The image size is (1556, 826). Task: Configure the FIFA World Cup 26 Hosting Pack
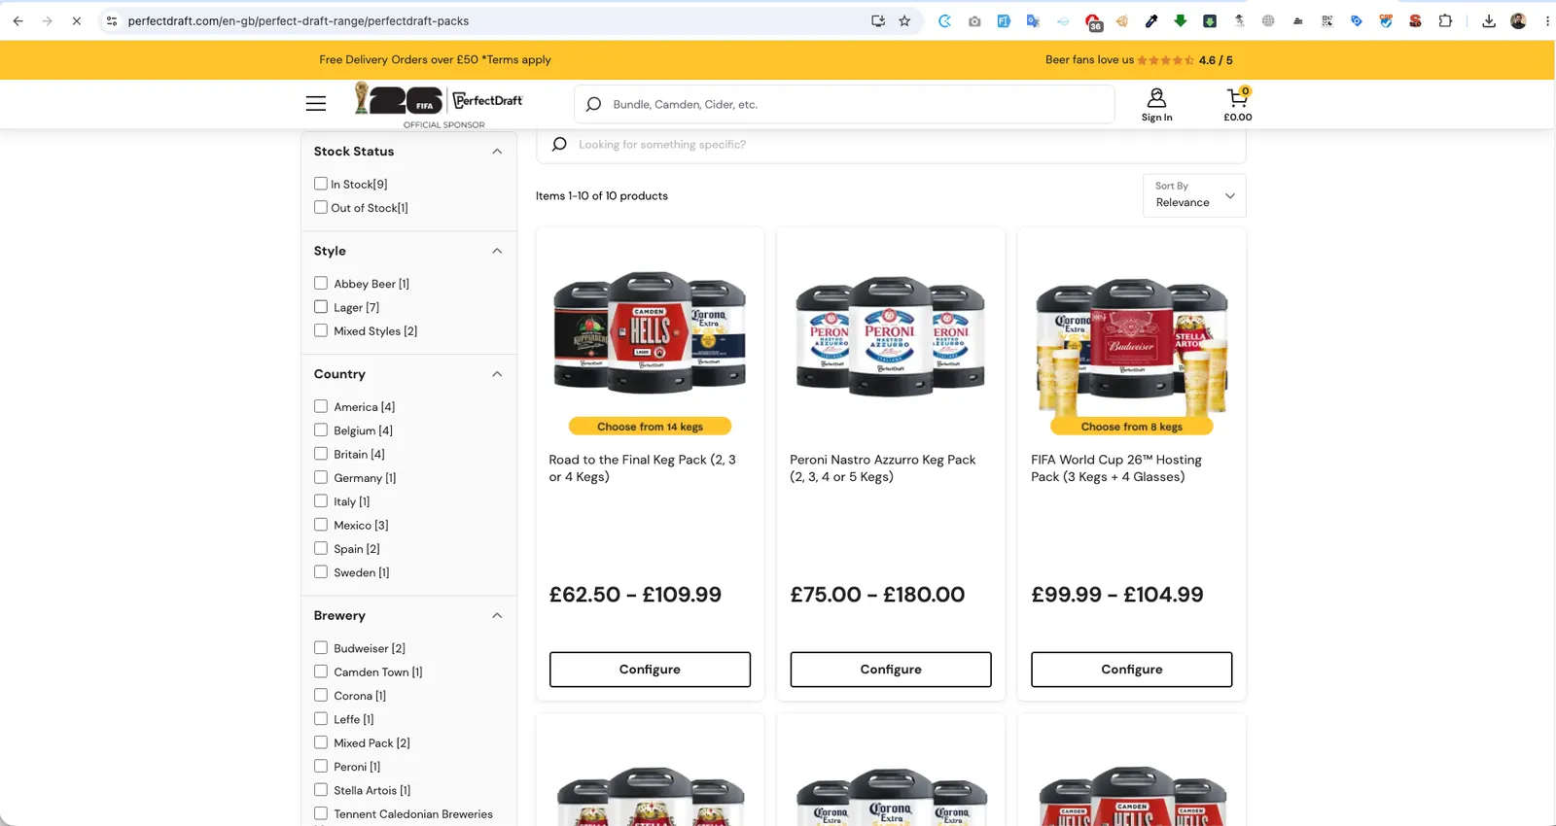click(1132, 670)
